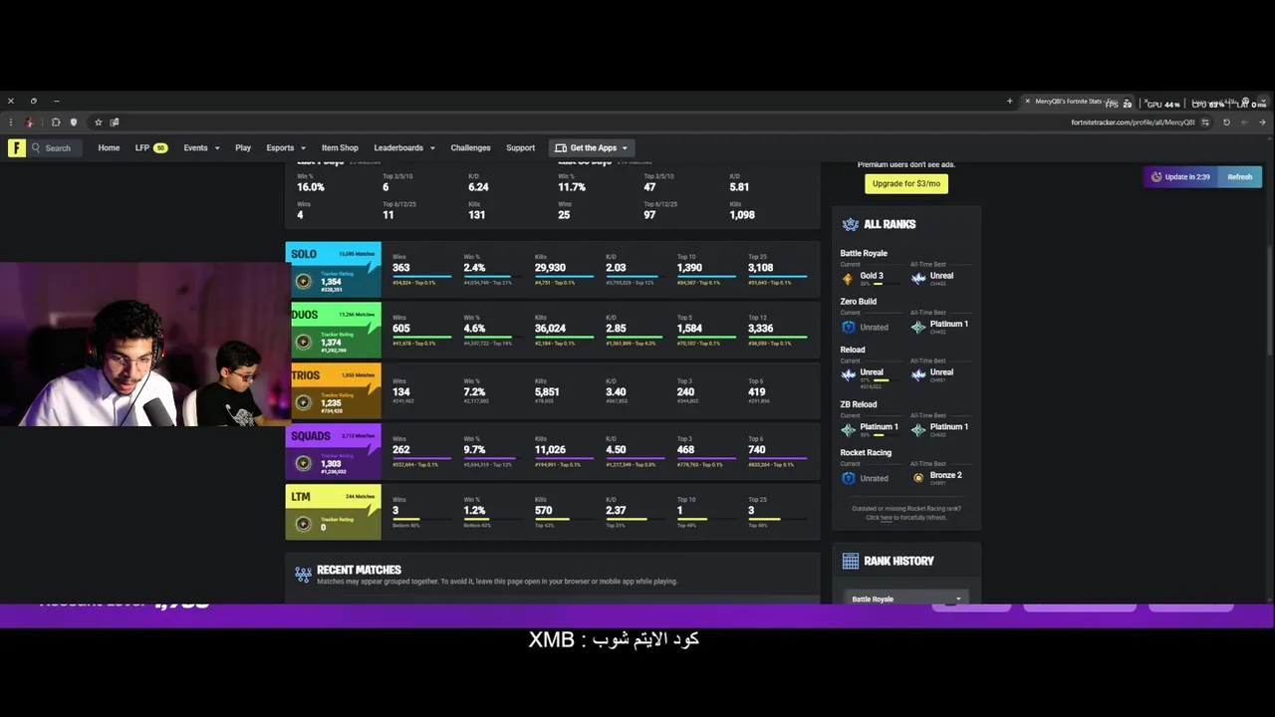Click Zero Build Platinum 1 all-time badge
This screenshot has height=717, width=1275.
click(x=918, y=327)
